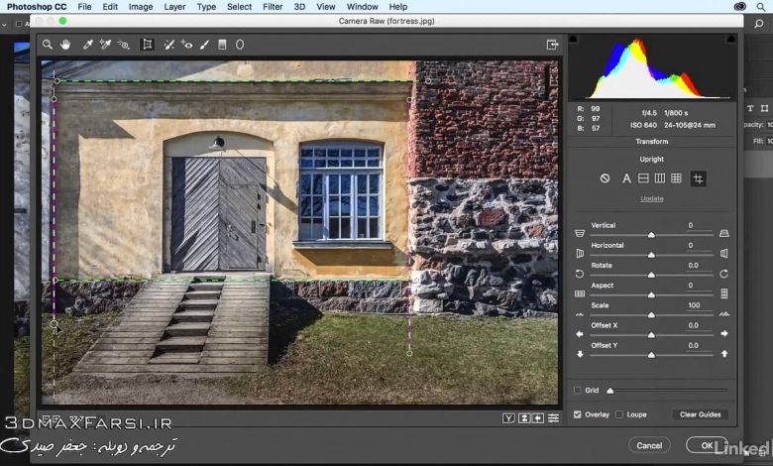Toggle highlight clipping warning in histogram
The image size is (773, 466).
tap(730, 39)
